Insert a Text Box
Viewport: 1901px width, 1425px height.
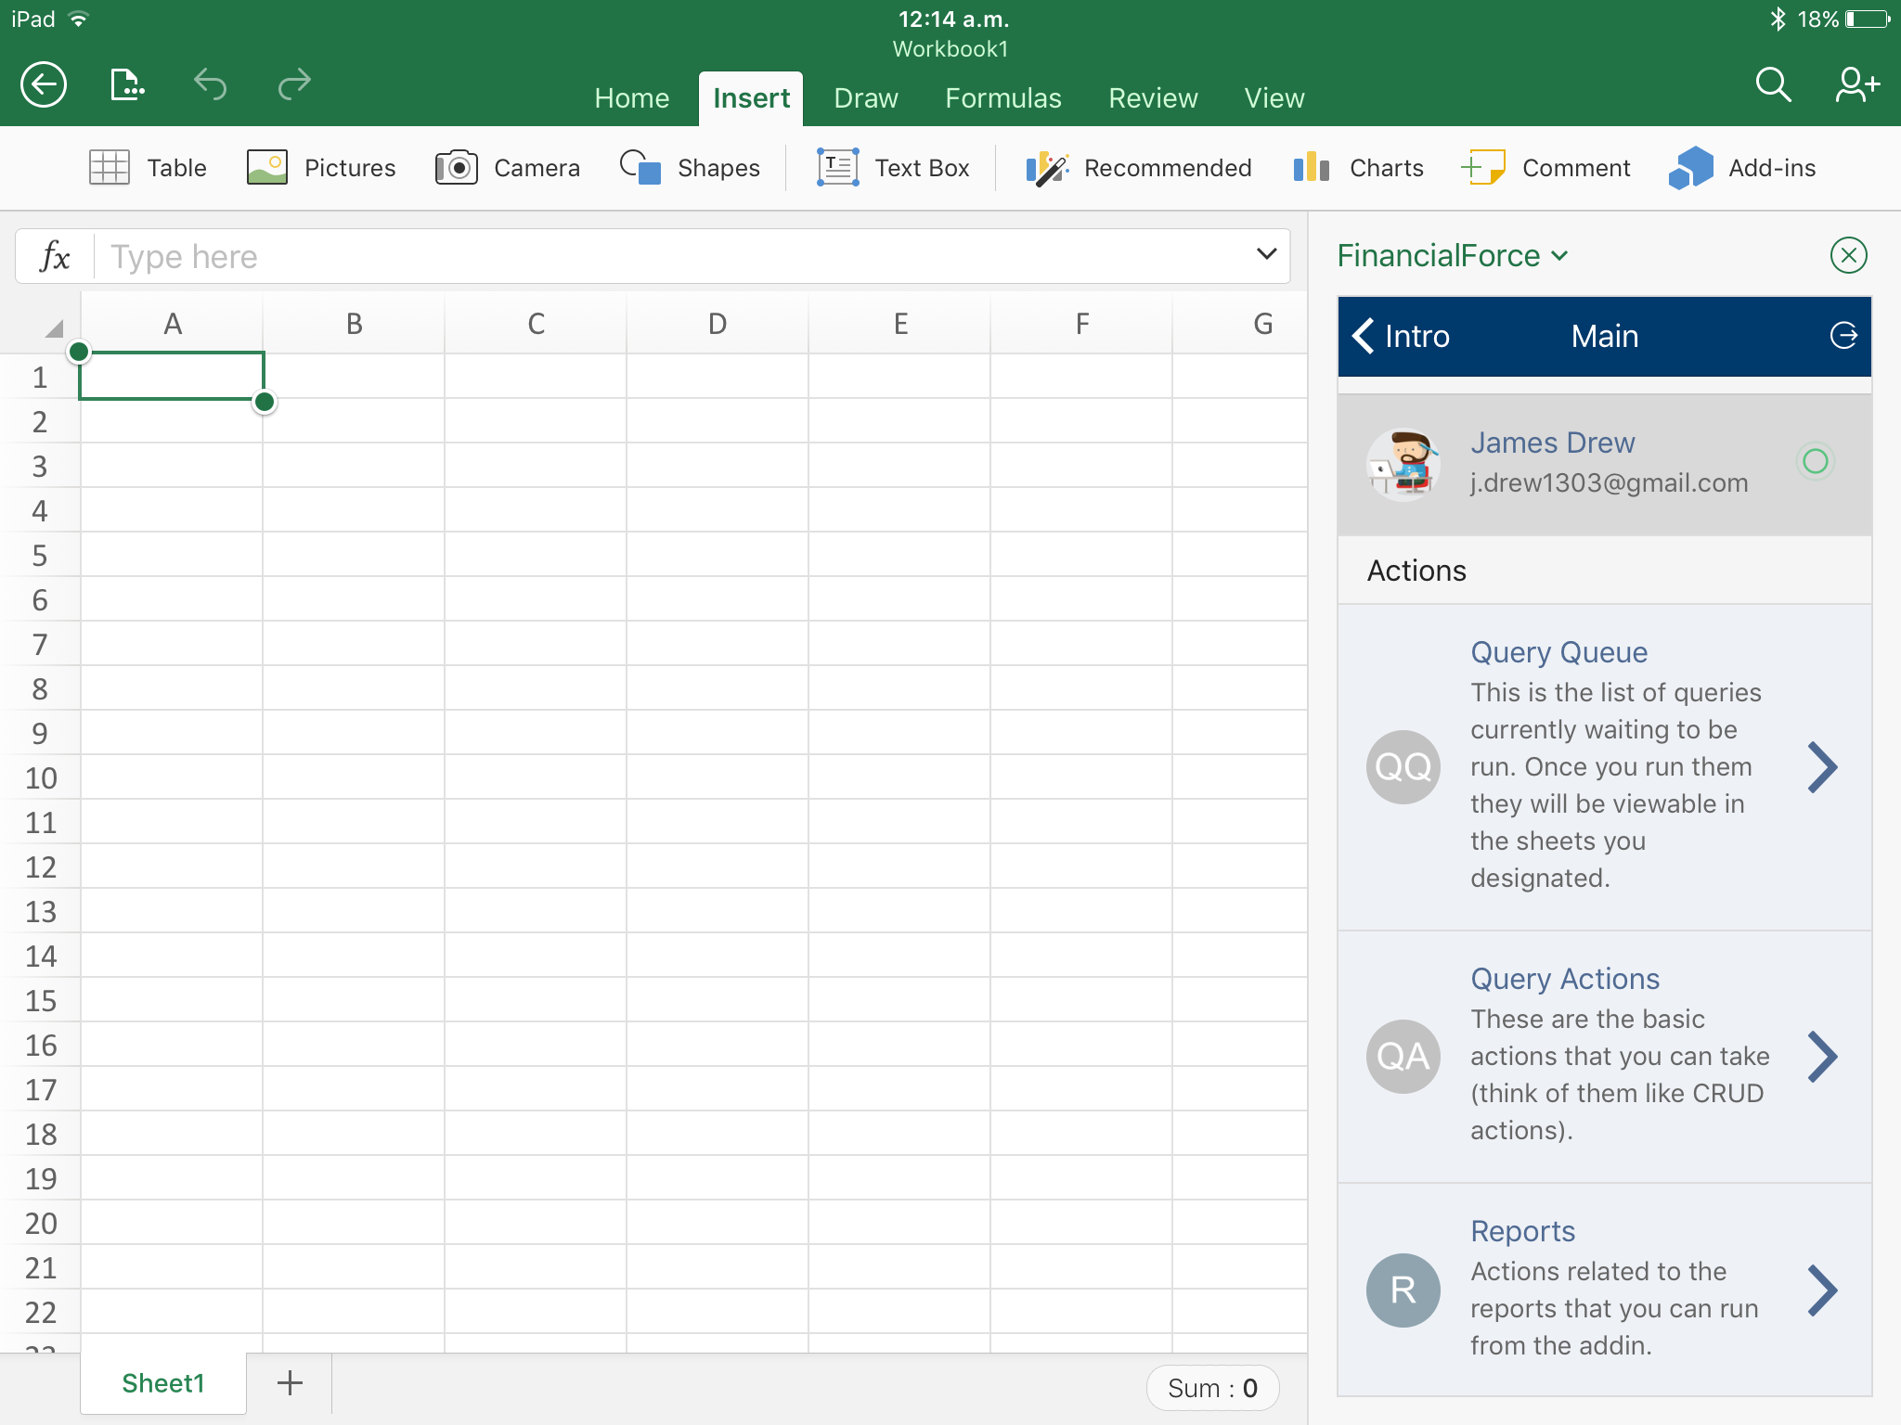(x=893, y=168)
